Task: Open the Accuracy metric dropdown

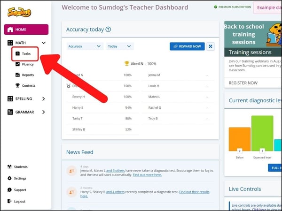Action: [x=85, y=46]
